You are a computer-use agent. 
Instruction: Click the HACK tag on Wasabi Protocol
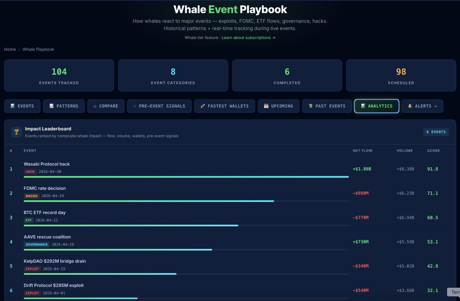click(30, 172)
